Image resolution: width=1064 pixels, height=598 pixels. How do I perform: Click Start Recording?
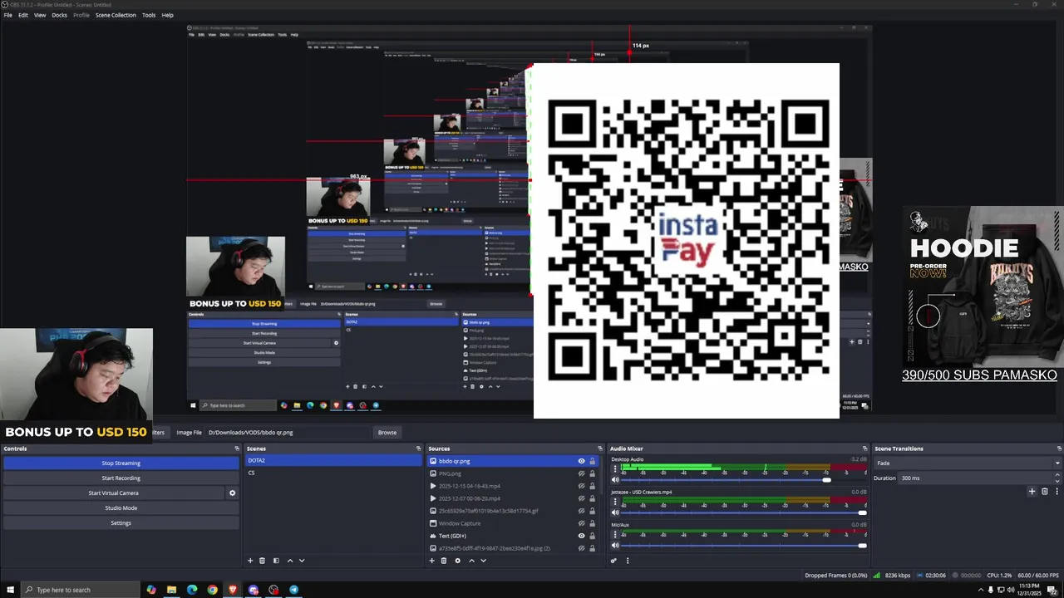pyautogui.click(x=121, y=478)
